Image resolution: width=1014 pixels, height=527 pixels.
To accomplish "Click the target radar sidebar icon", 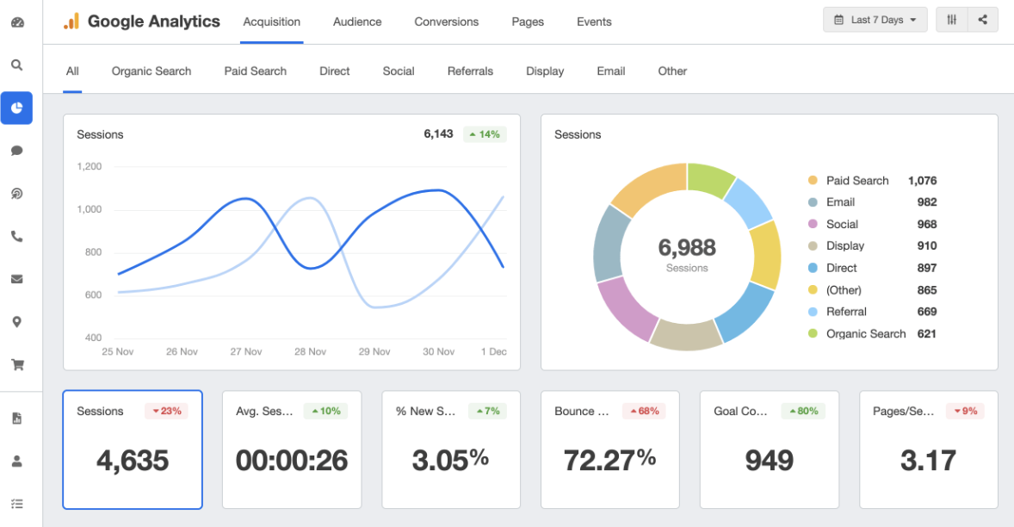I will pyautogui.click(x=17, y=194).
